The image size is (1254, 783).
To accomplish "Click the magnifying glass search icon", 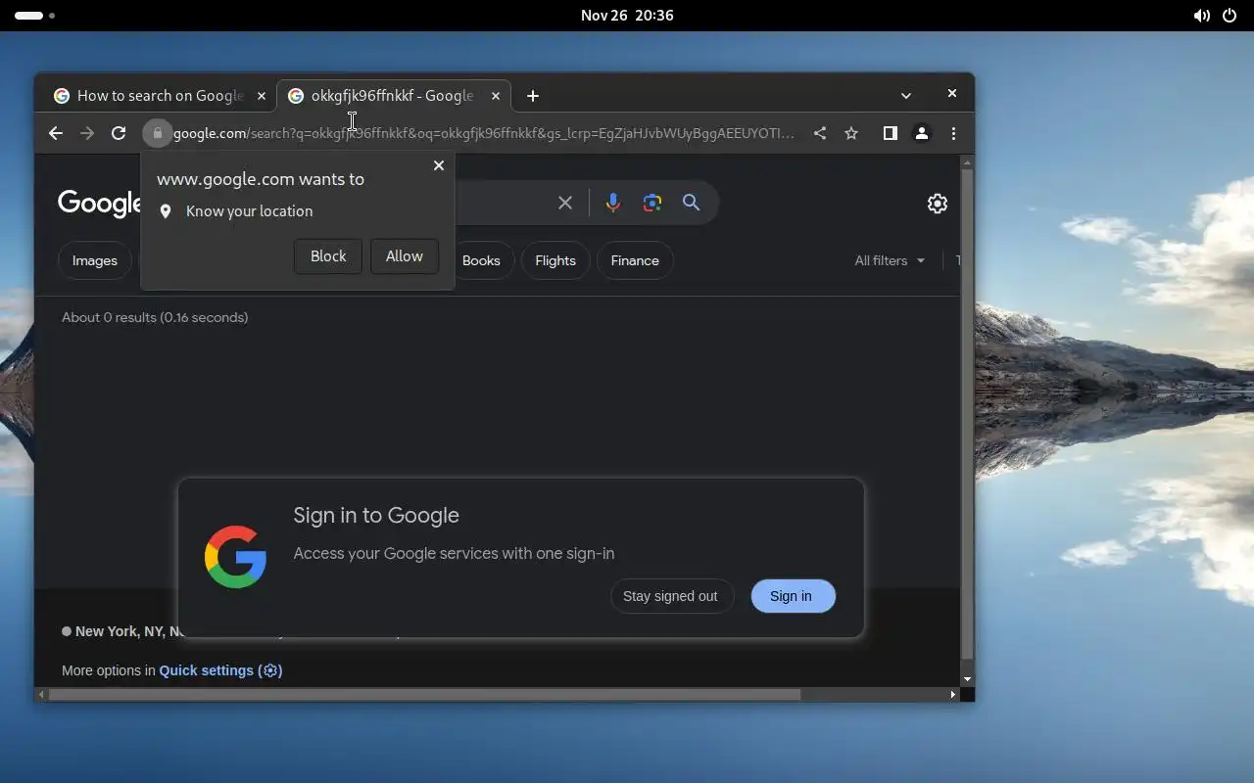I will point(692,203).
